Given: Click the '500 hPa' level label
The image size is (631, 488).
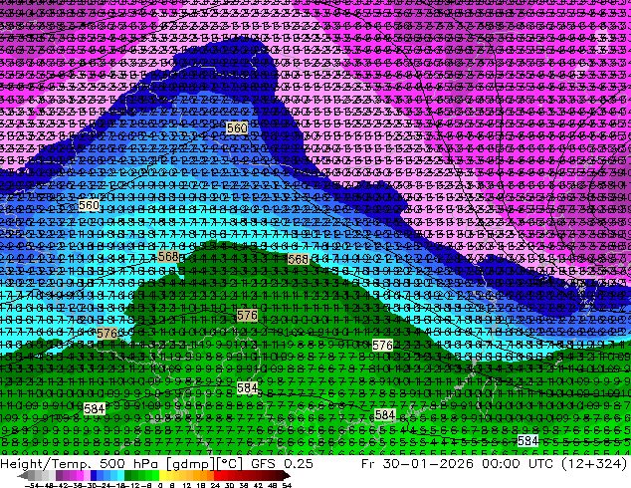Looking at the screenshot, I should pyautogui.click(x=130, y=464).
